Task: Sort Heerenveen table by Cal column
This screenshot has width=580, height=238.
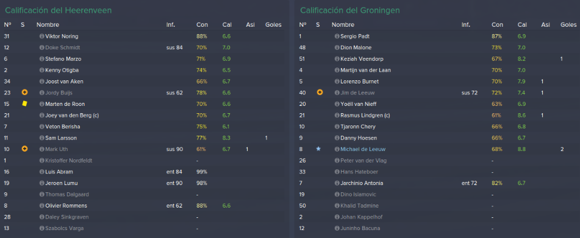Action: 227,25
